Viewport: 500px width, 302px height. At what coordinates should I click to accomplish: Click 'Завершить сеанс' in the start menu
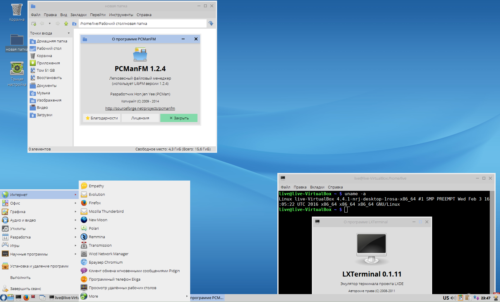[39, 289]
